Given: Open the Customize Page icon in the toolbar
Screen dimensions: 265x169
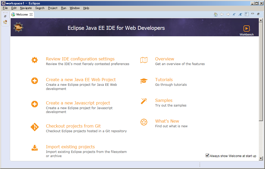Looking at the screenshot, I should [247, 14].
